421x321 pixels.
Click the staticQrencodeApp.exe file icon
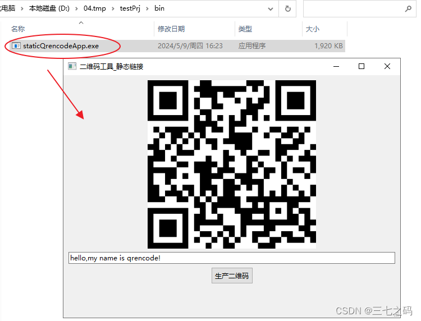[x=16, y=46]
